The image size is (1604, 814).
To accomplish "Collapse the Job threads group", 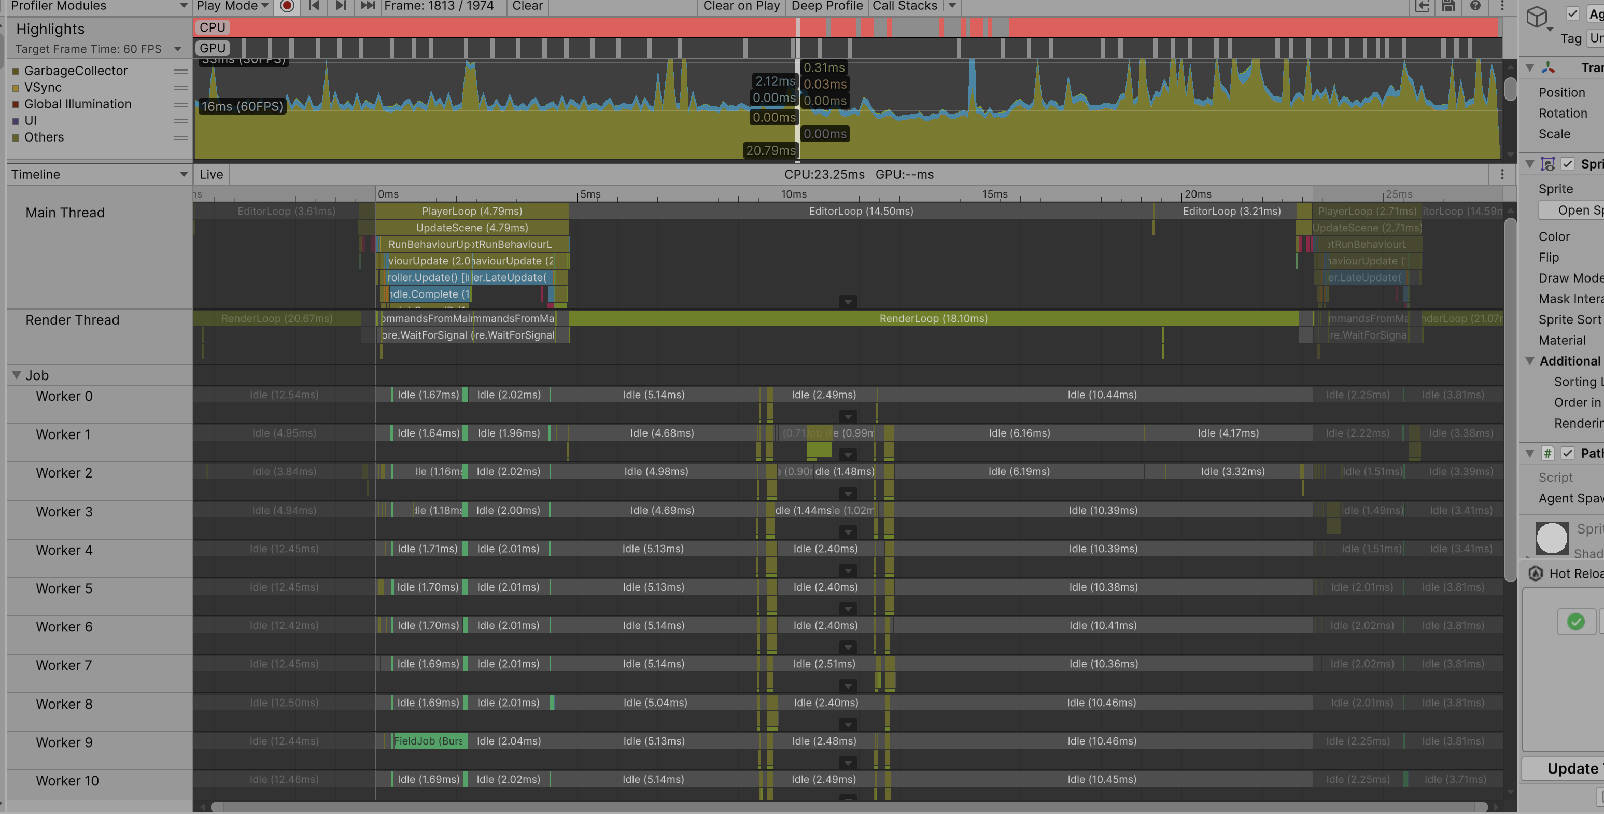I will tap(17, 375).
